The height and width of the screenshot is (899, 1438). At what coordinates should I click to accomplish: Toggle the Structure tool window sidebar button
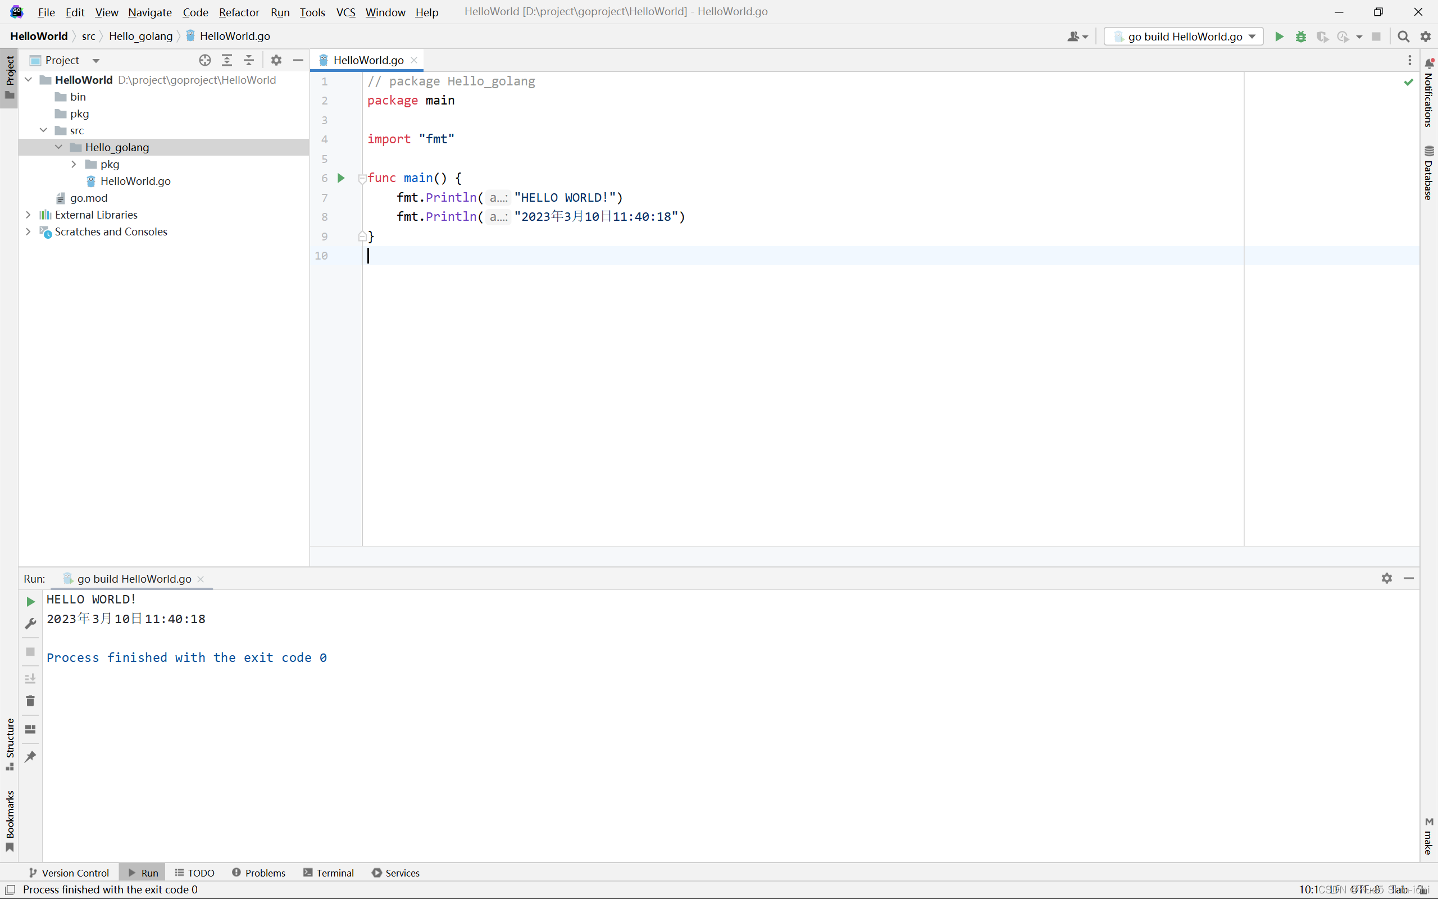10,743
